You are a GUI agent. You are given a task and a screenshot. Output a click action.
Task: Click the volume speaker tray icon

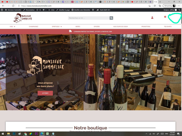tap(154, 134)
